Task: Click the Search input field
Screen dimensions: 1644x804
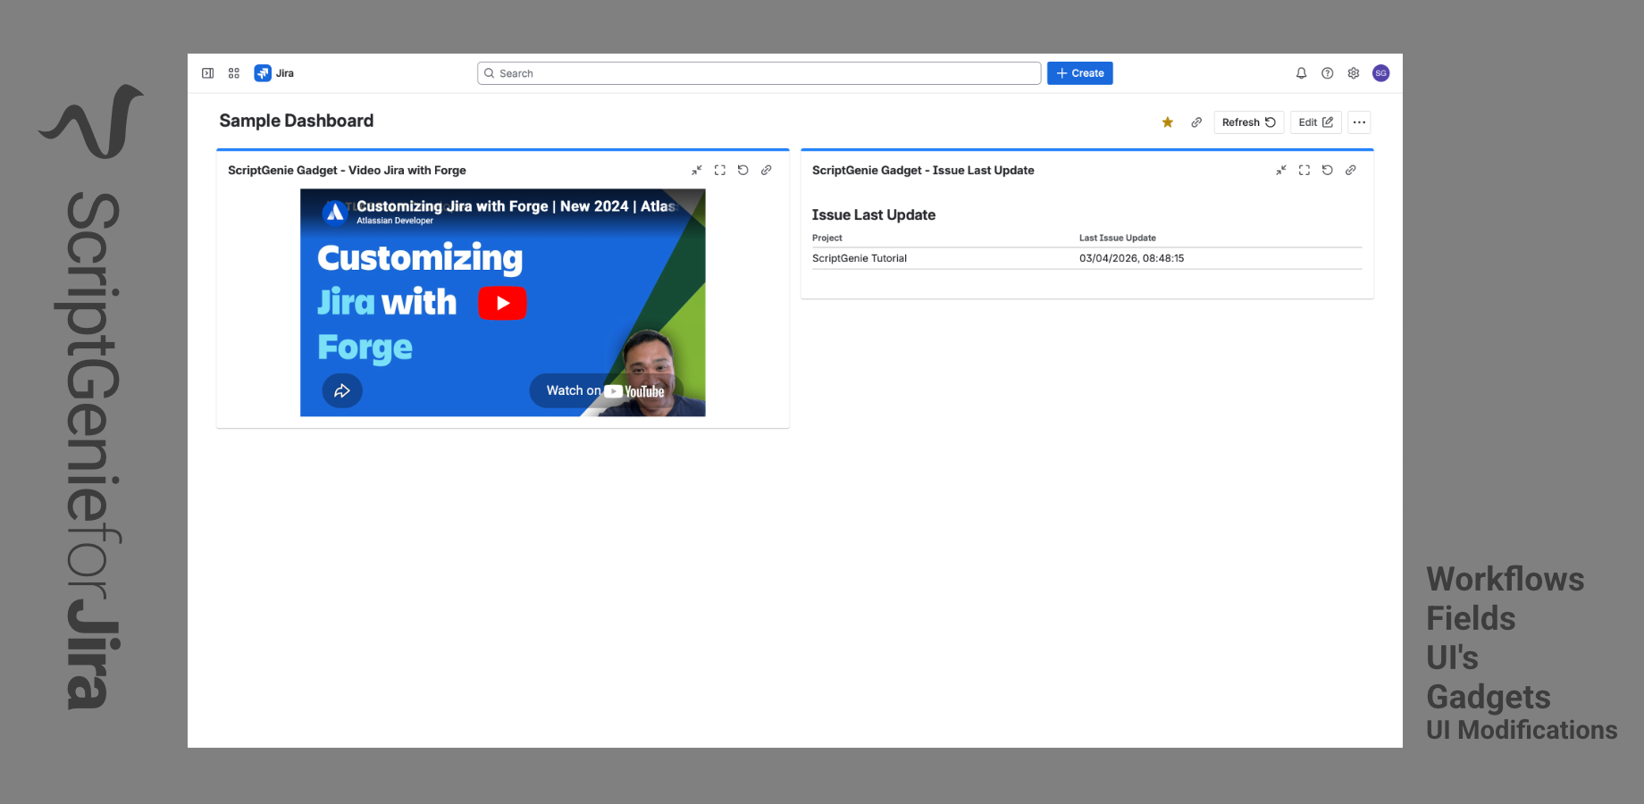Action: 759,73
